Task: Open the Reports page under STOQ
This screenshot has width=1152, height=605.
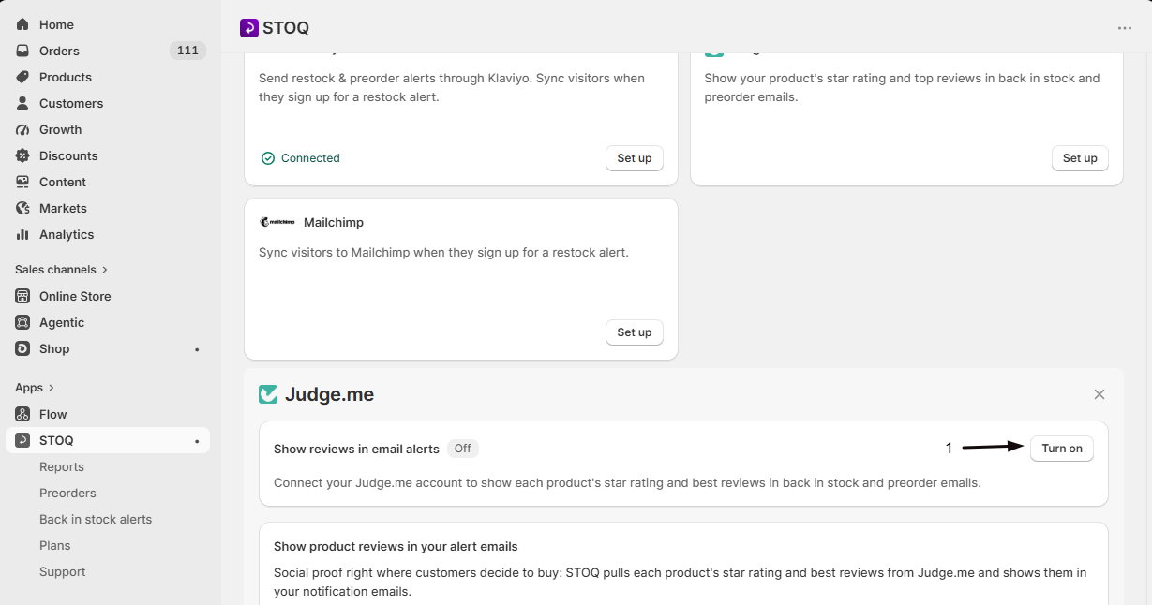Action: (x=62, y=466)
